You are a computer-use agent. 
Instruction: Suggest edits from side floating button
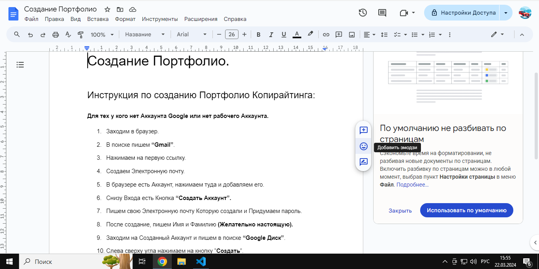click(x=364, y=162)
